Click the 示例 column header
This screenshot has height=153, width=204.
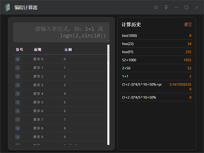click(x=68, y=50)
